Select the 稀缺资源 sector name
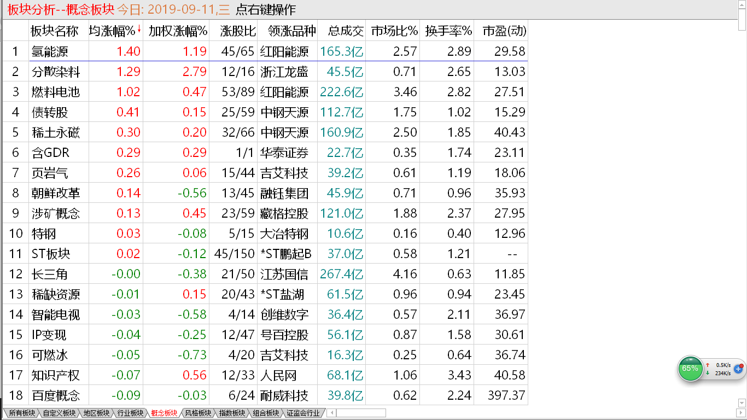 pos(55,294)
